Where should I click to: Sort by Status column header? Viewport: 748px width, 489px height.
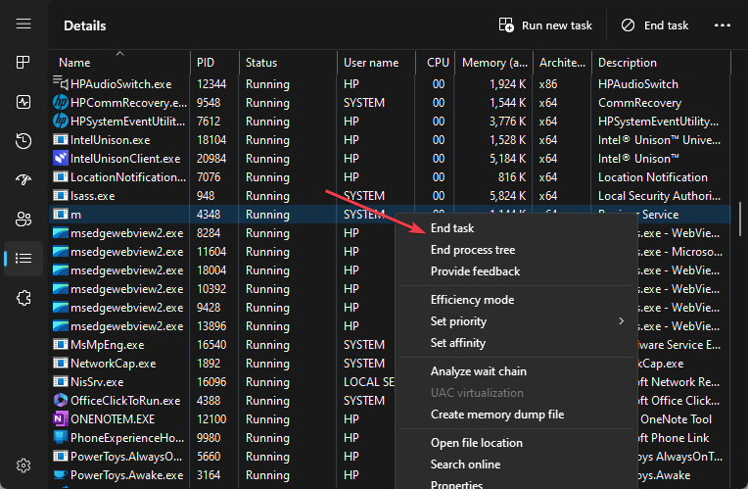288,63
